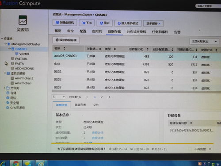Click ManagementCluster in the breadcrumb
Screen dimensions: 221x166
(78, 15)
